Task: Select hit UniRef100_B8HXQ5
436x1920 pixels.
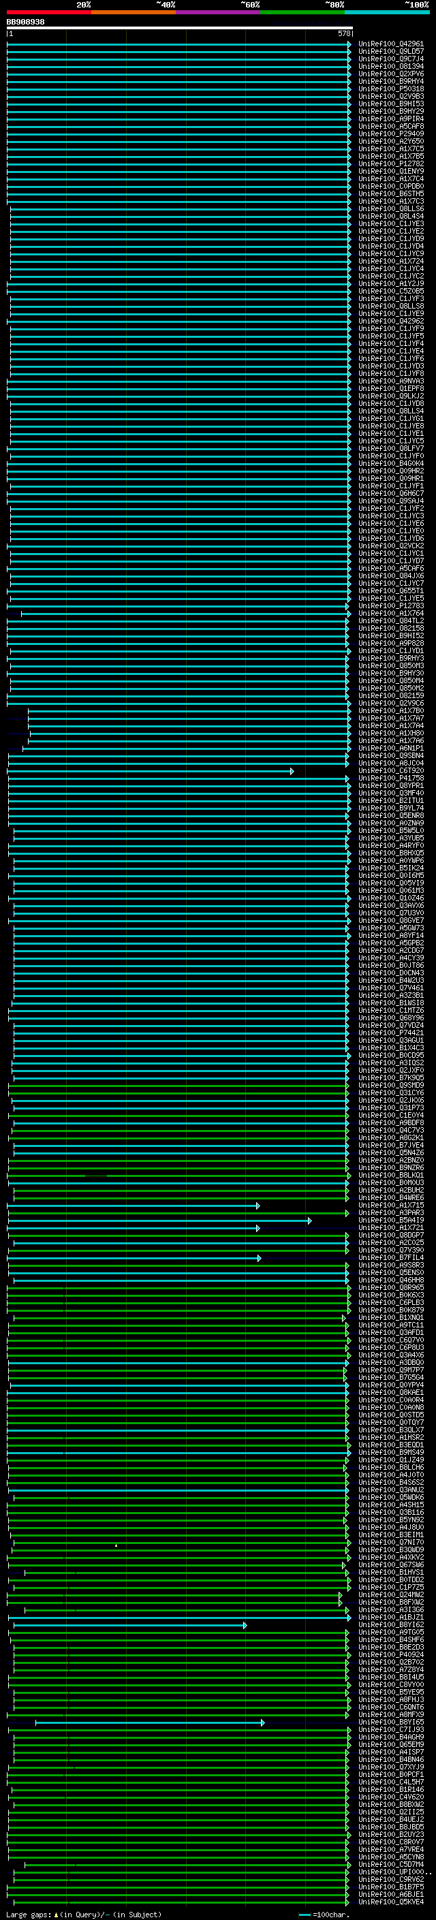Action: pos(390,853)
